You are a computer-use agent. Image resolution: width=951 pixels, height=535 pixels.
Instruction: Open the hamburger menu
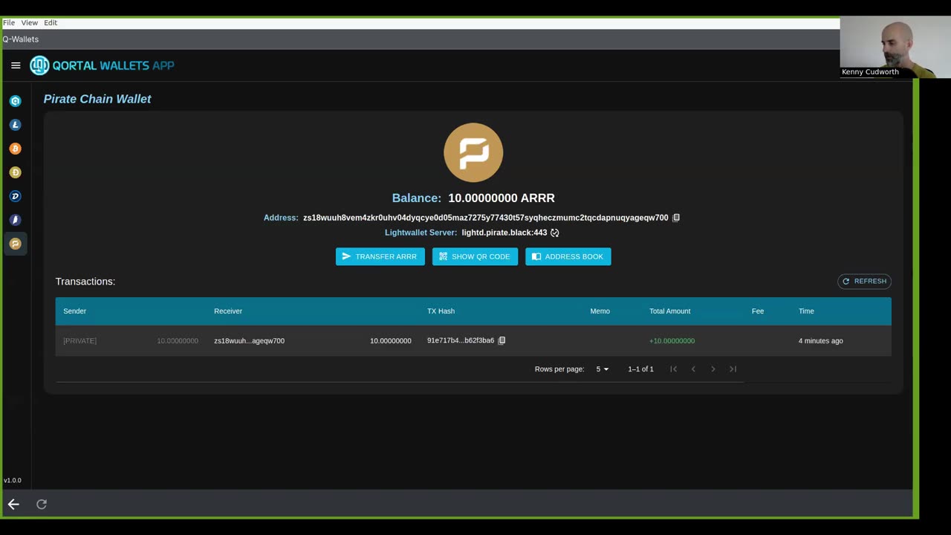click(x=16, y=65)
